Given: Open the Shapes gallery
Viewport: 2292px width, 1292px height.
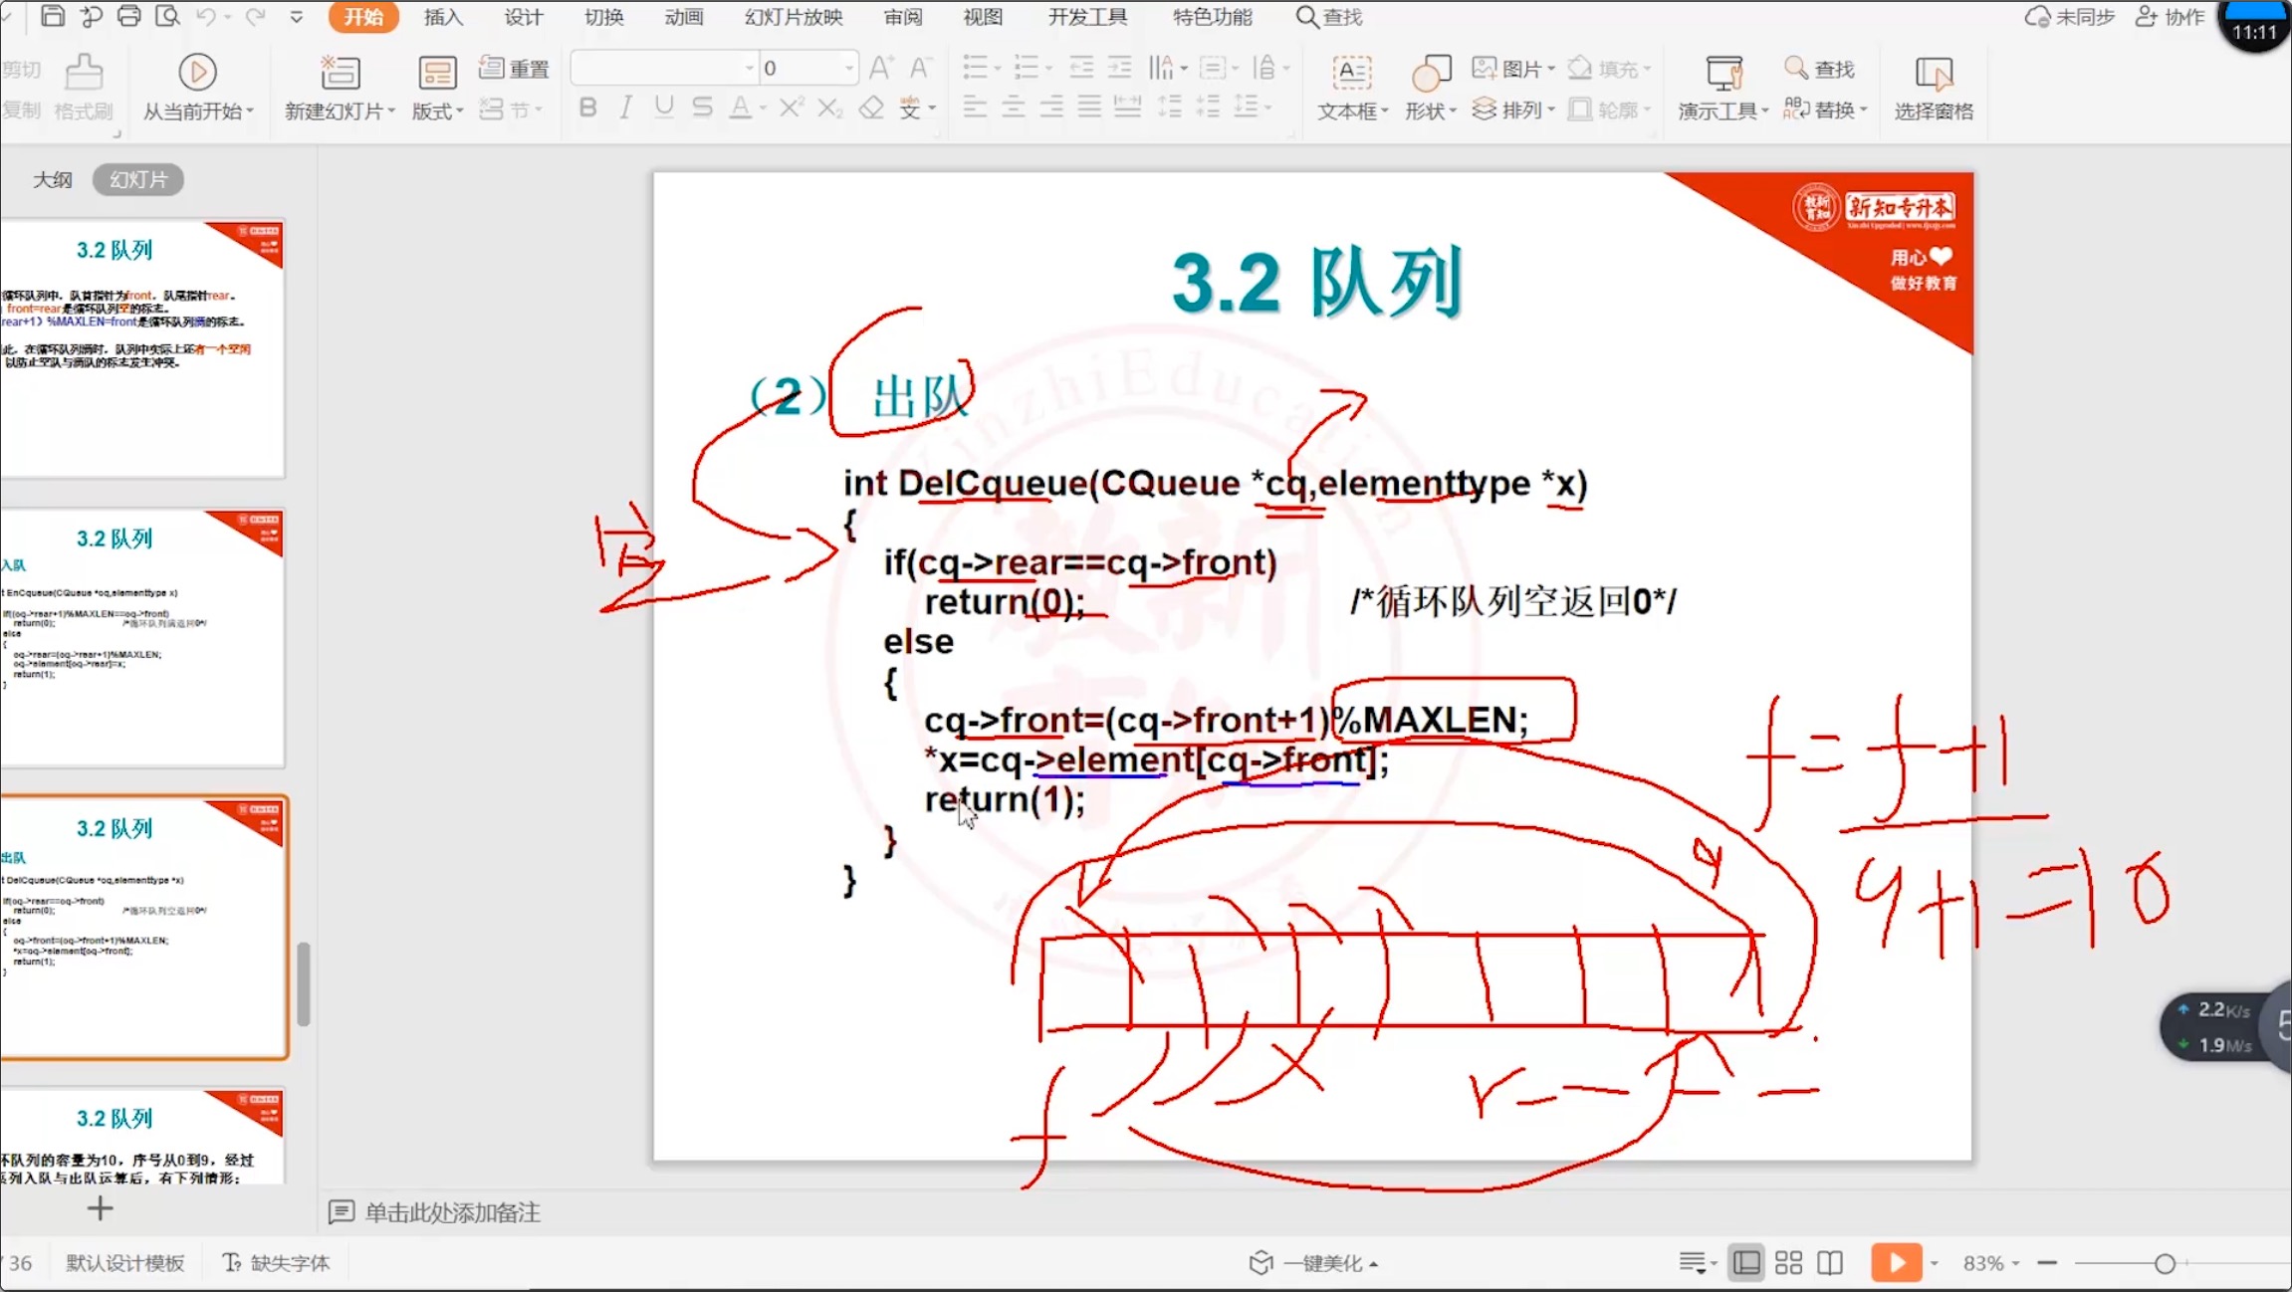Looking at the screenshot, I should pos(1431,87).
